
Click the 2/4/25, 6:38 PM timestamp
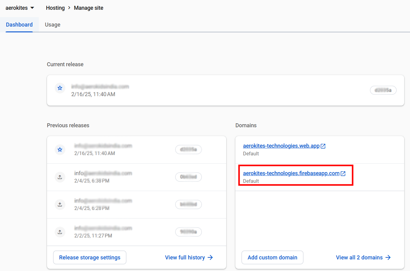[x=92, y=181]
